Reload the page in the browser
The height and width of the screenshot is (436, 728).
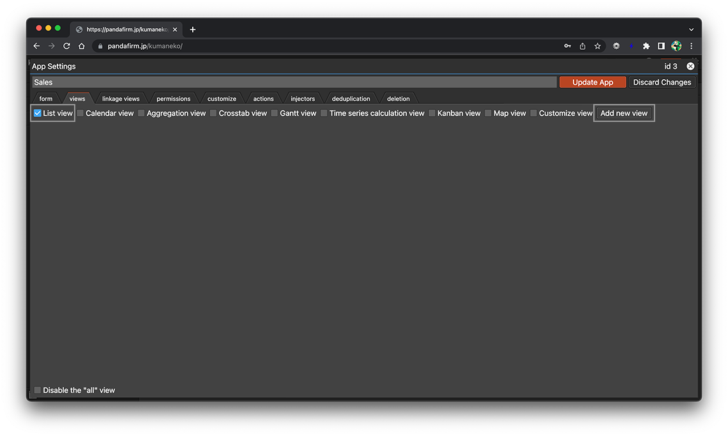point(66,46)
